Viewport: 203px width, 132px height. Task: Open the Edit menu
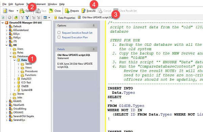10,4
